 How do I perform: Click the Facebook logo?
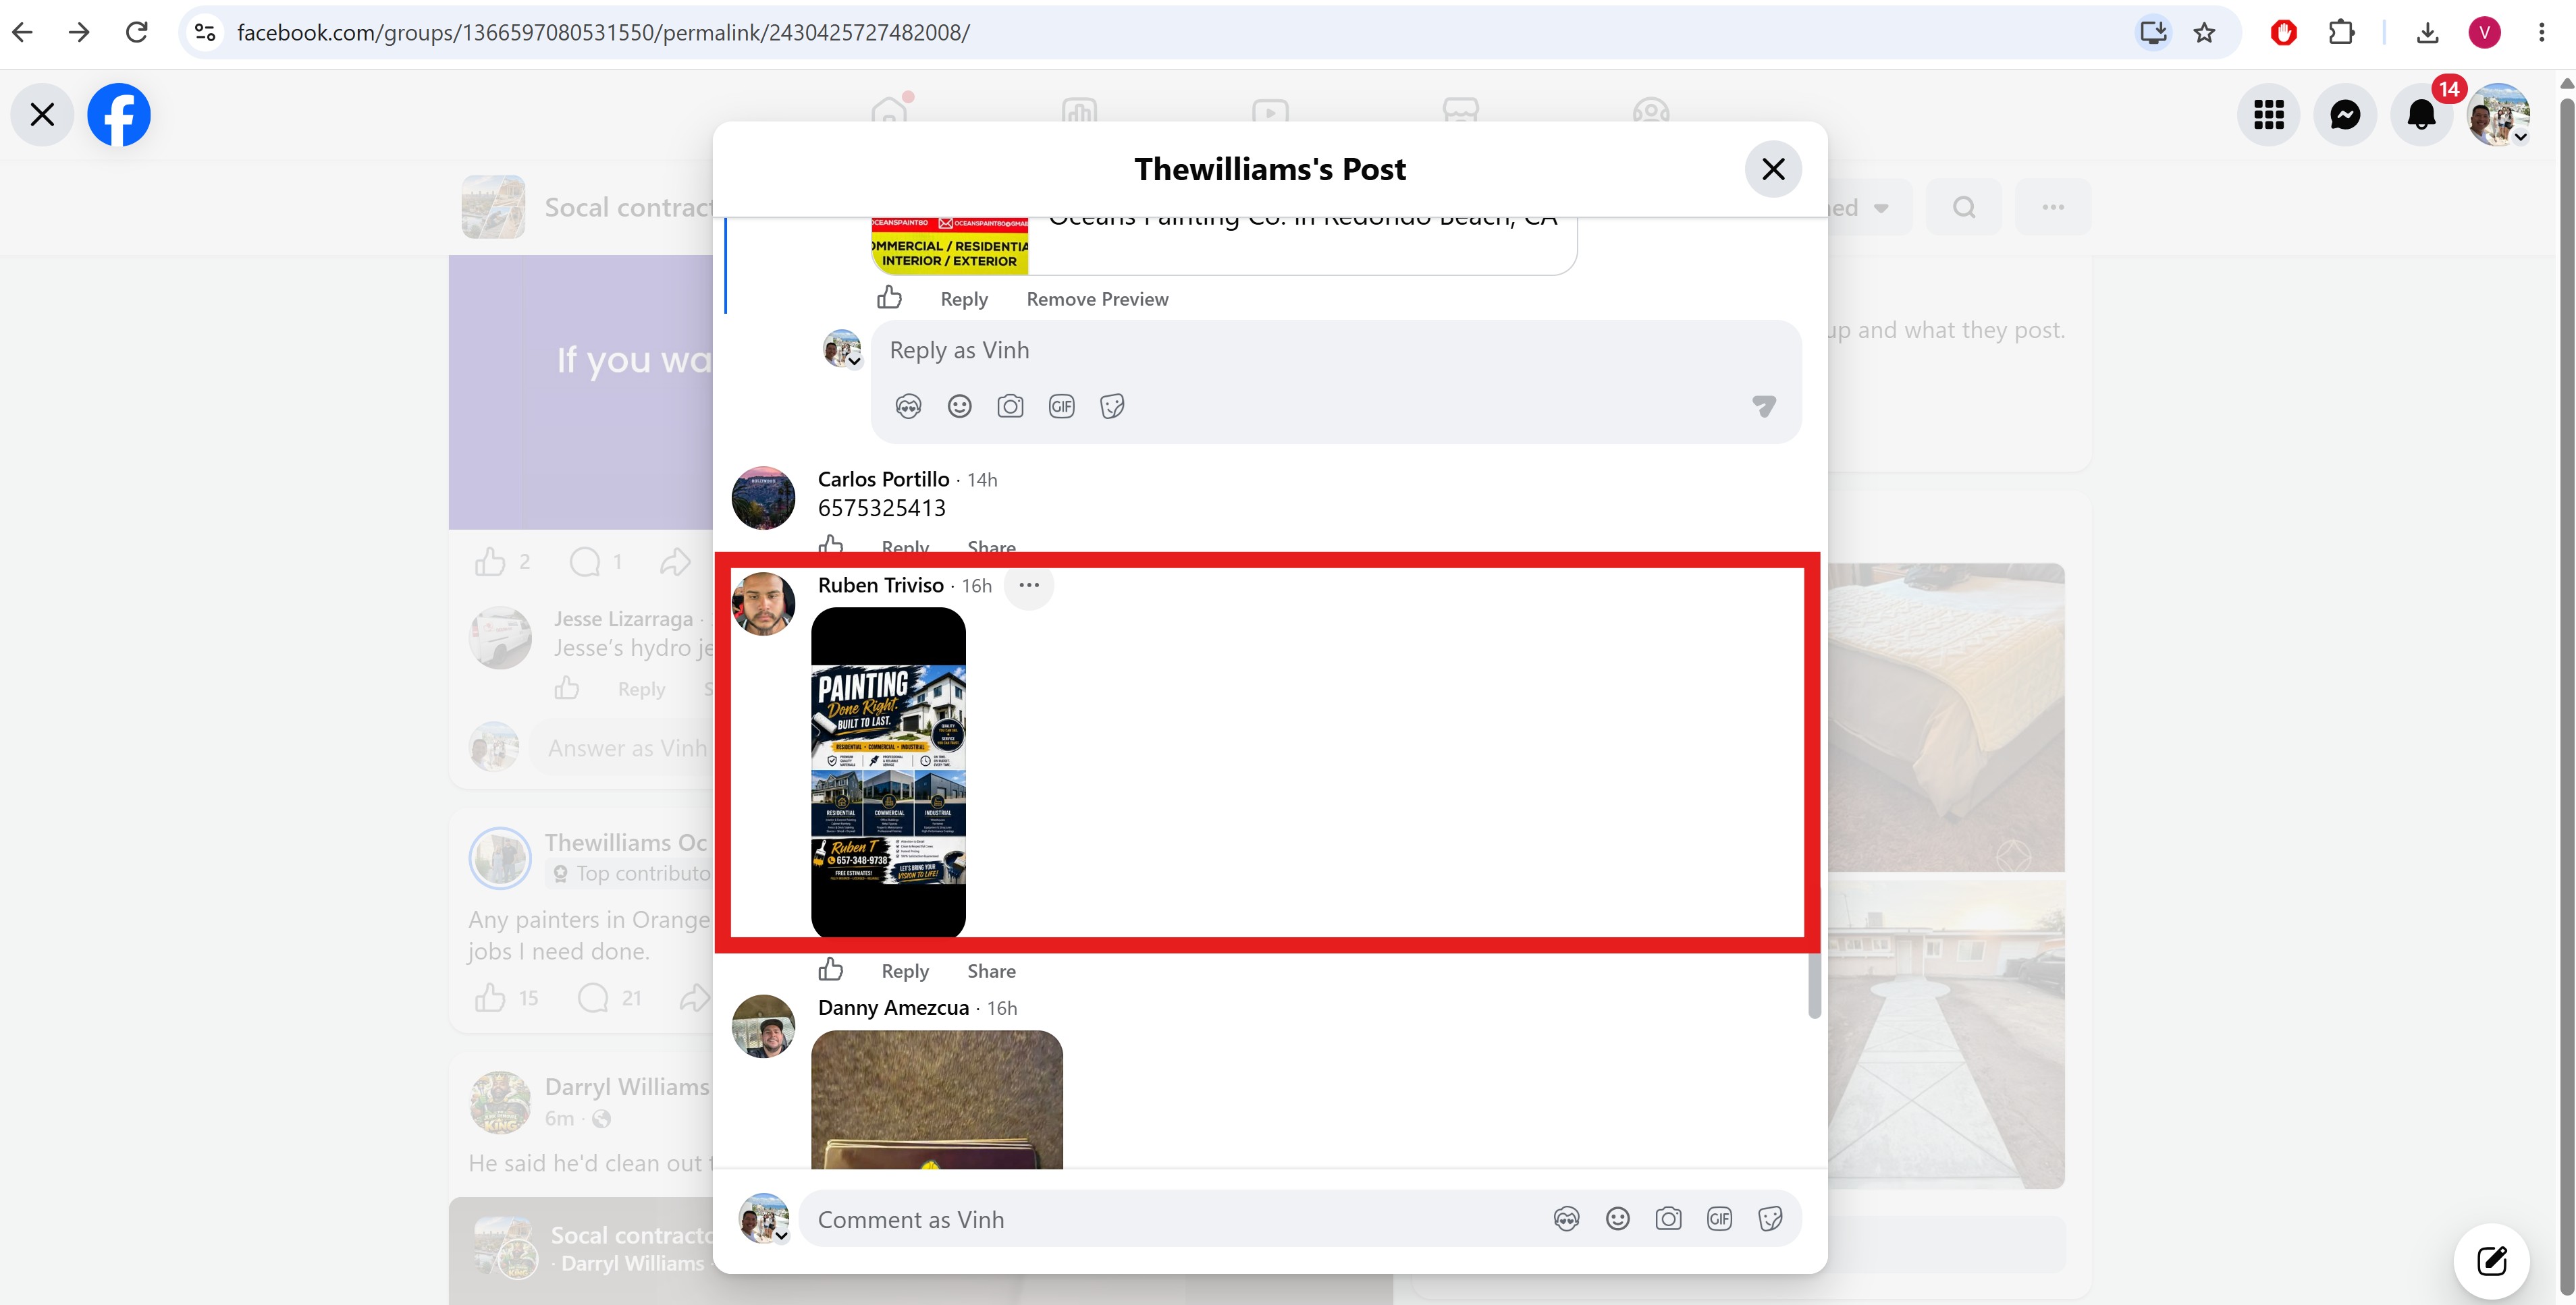(x=119, y=115)
